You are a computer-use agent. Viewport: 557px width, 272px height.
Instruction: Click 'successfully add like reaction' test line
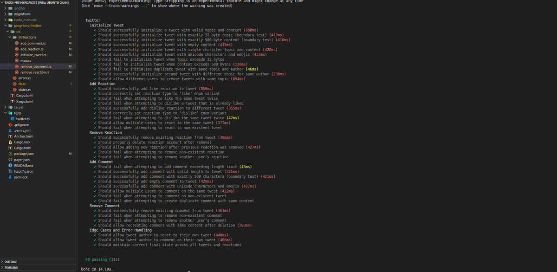pos(153,89)
